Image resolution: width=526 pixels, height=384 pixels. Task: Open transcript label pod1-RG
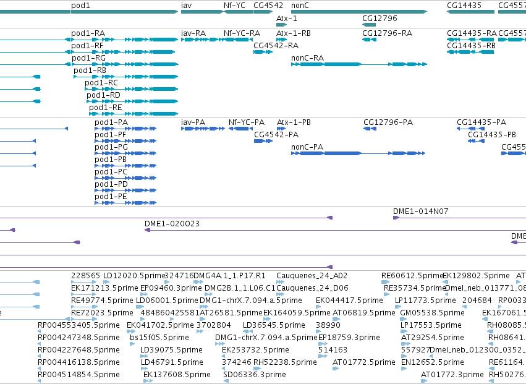[88, 58]
